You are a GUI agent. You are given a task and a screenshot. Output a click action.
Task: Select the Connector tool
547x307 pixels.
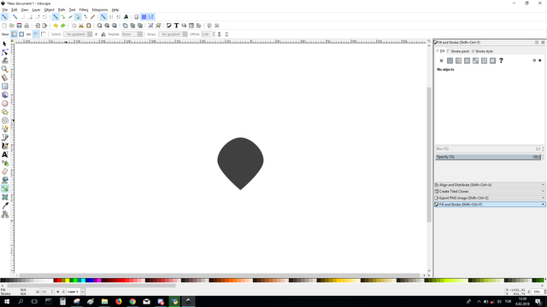tap(4, 214)
